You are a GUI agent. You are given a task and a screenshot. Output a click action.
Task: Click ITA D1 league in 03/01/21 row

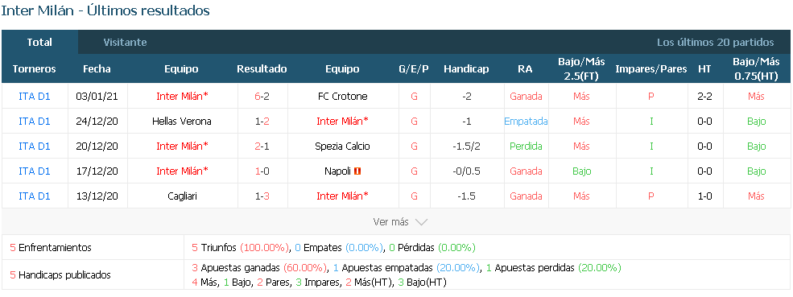(35, 96)
